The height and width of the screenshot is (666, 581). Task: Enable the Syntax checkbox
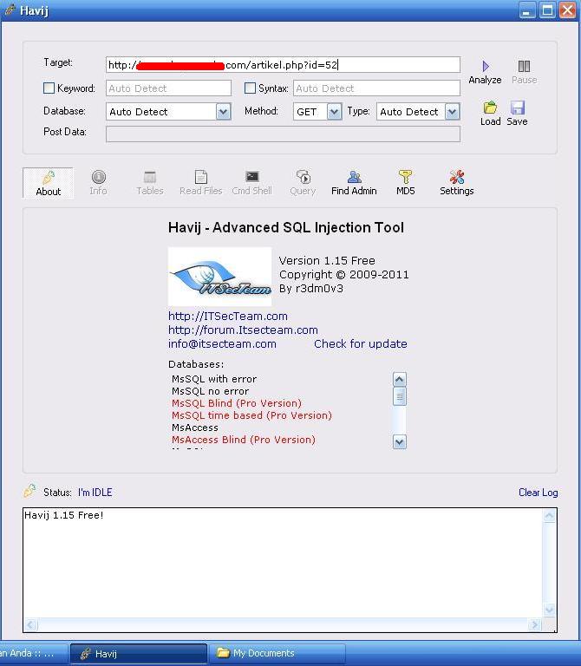pos(250,88)
